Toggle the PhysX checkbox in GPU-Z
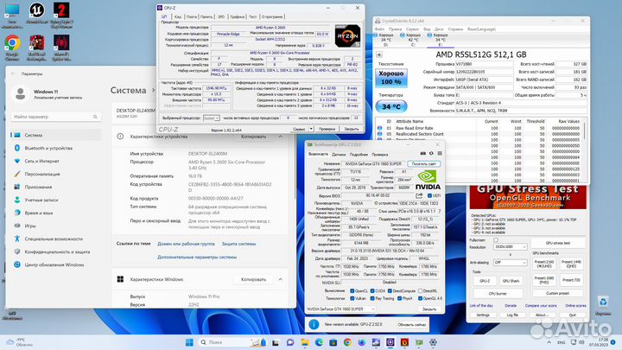The width and height of the screenshot is (622, 350). coord(399,298)
